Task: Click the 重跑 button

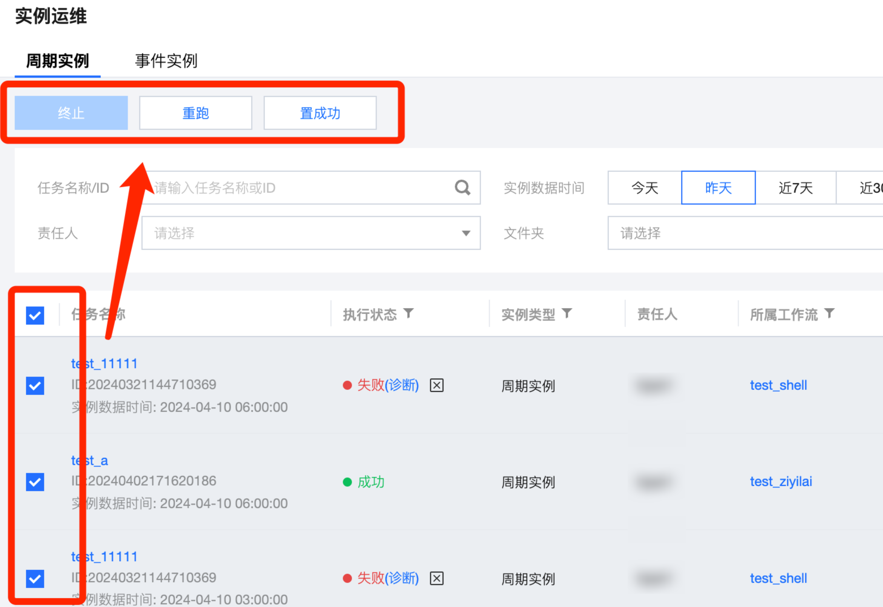Action: click(x=195, y=113)
